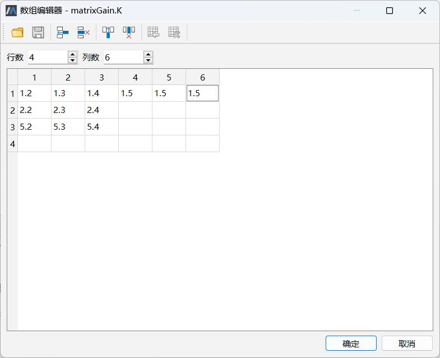This screenshot has height=358, width=440.
Task: Select column header 4
Action: (135, 77)
